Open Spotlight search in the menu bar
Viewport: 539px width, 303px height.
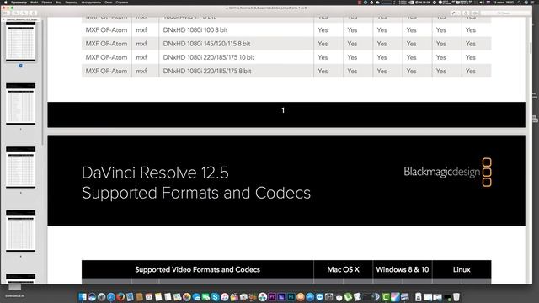tap(519, 2)
